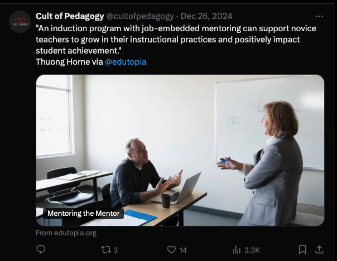Click the 3.3K views count
Viewport: 337px width, 261px height.
point(252,250)
